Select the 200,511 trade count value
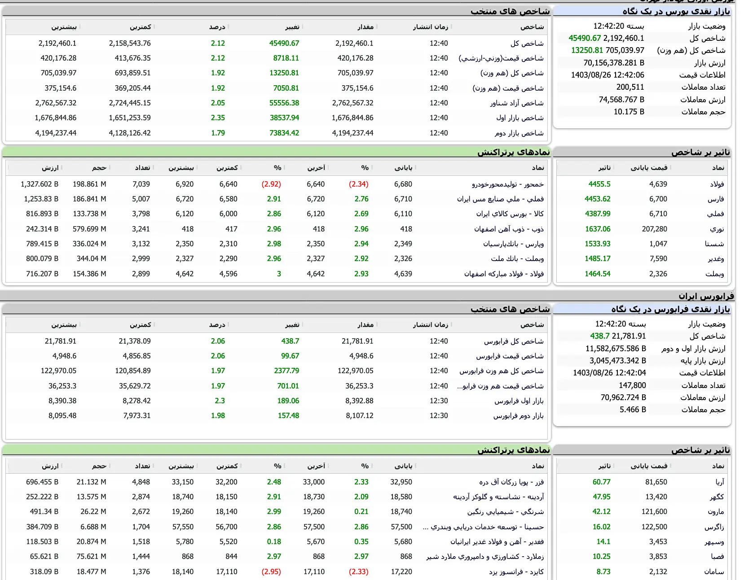Image resolution: width=744 pixels, height=580 pixels. [630, 87]
